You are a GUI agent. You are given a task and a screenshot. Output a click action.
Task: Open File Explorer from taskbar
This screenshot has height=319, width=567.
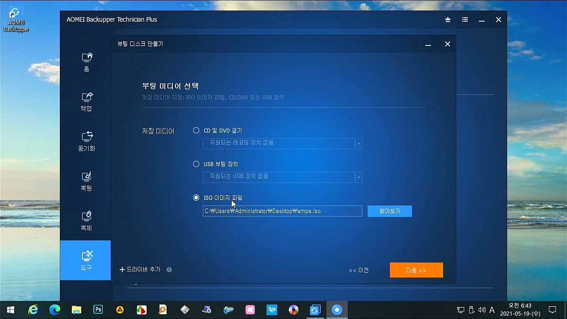[x=77, y=310]
